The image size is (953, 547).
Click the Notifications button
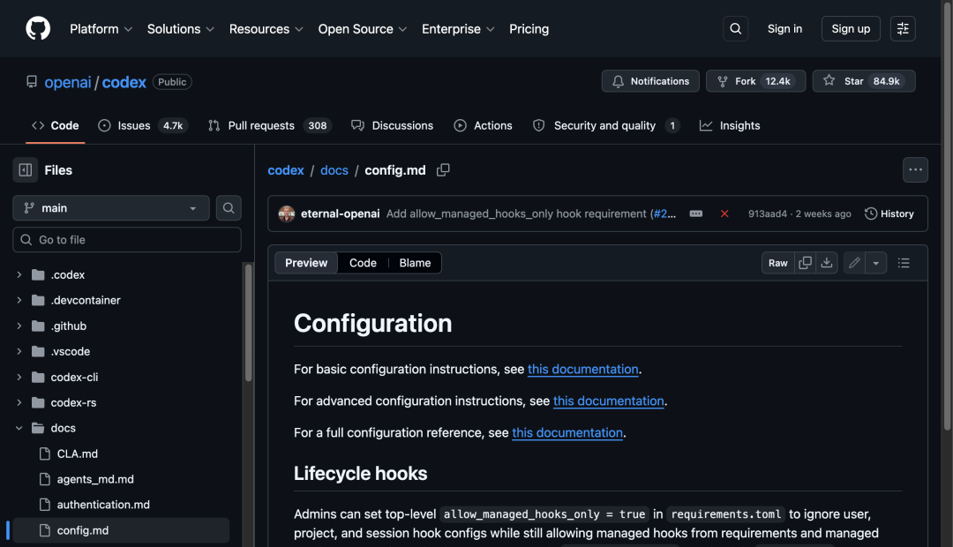click(650, 81)
